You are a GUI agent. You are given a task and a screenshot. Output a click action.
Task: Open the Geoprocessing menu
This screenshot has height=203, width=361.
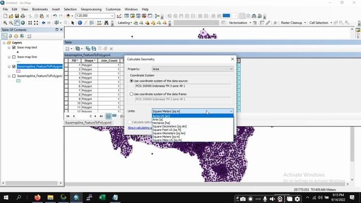click(x=91, y=9)
